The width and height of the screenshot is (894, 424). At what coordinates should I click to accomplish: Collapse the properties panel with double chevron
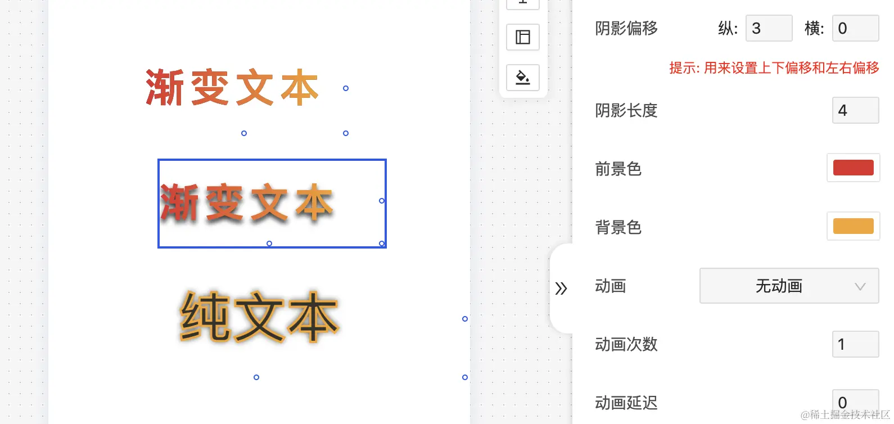[561, 288]
